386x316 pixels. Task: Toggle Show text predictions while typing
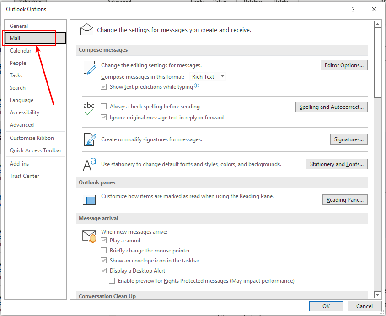[x=104, y=87]
